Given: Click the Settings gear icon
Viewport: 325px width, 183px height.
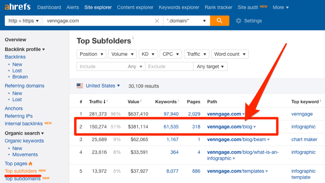Looking at the screenshot, I should [239, 20].
